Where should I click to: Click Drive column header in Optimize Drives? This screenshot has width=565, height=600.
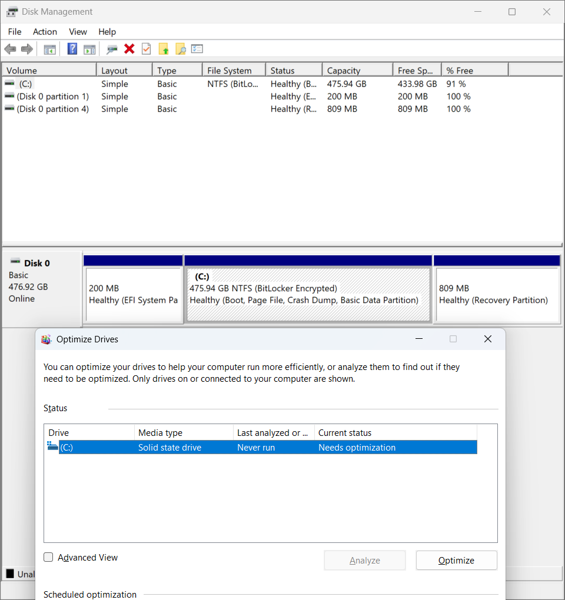(89, 432)
